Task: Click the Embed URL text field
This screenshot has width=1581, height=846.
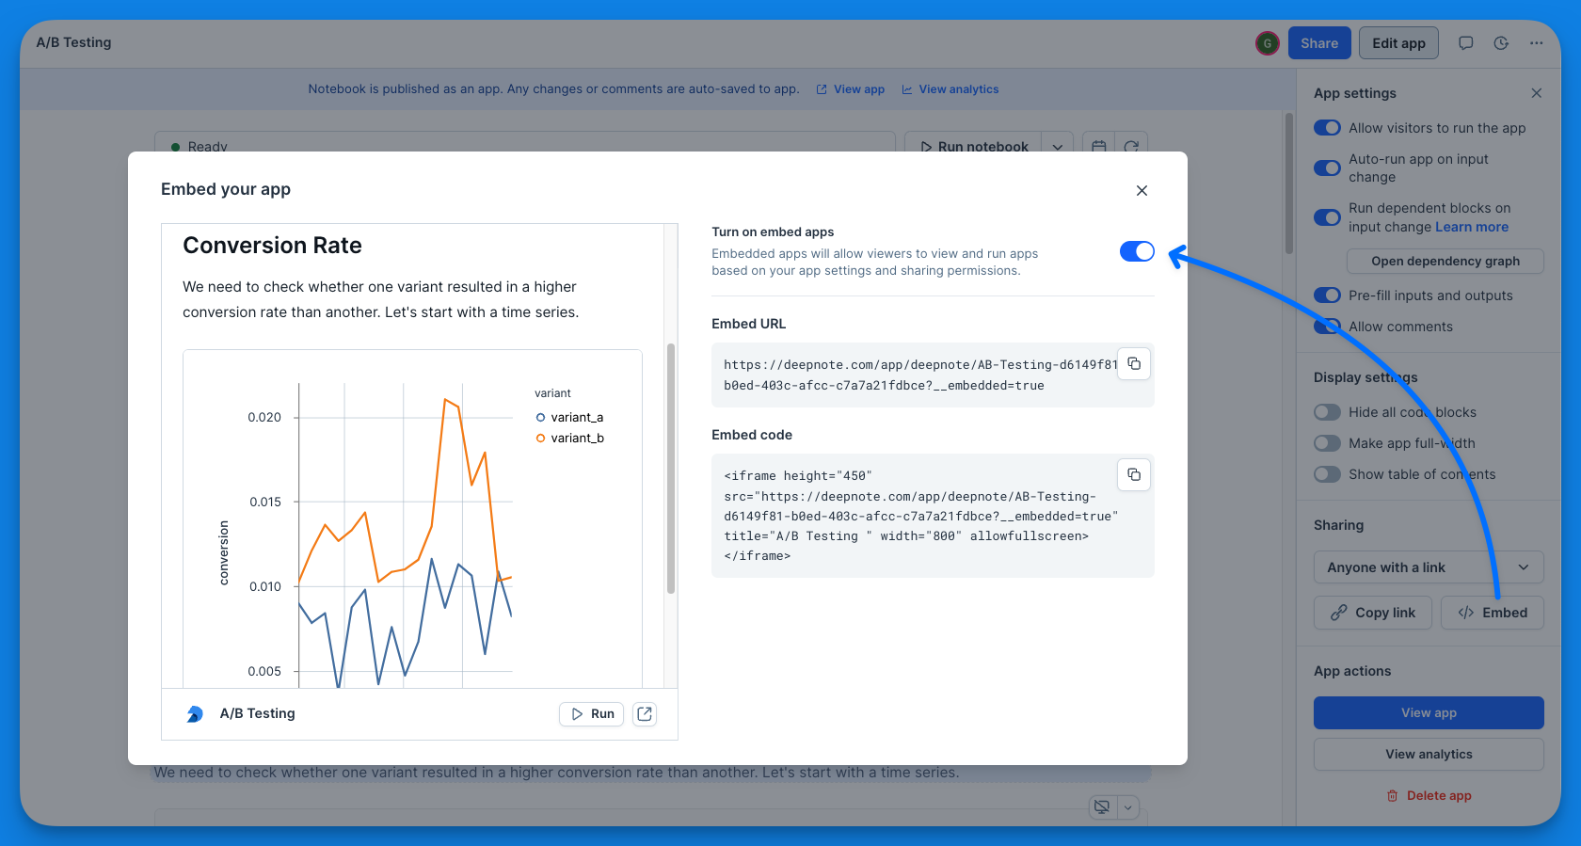Action: click(x=933, y=375)
